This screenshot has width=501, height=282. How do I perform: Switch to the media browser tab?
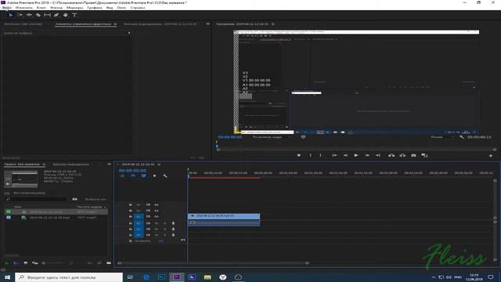71,164
